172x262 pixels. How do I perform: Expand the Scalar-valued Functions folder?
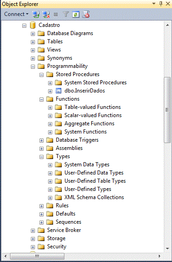tap(50, 116)
